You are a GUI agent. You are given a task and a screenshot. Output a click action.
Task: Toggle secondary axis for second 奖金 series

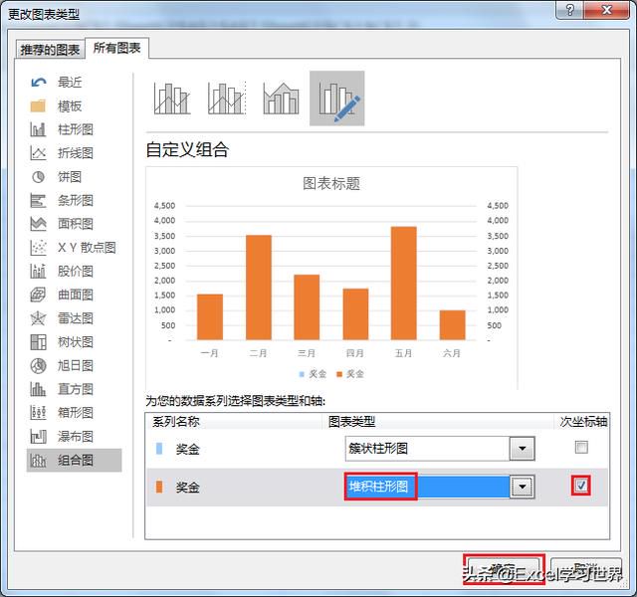point(581,485)
